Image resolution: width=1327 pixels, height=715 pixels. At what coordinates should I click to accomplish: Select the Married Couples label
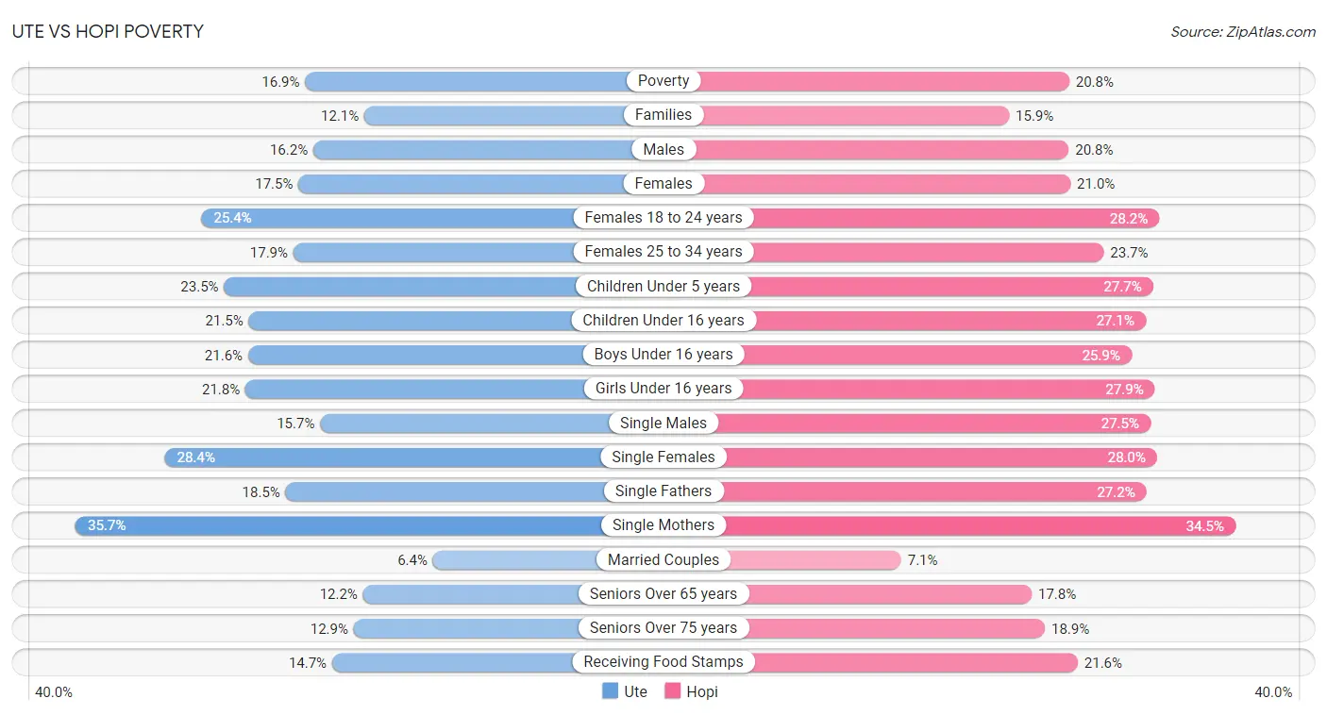coord(663,559)
